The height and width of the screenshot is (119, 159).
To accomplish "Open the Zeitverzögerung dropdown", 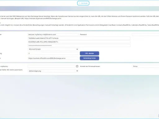I will pos(53,71).
